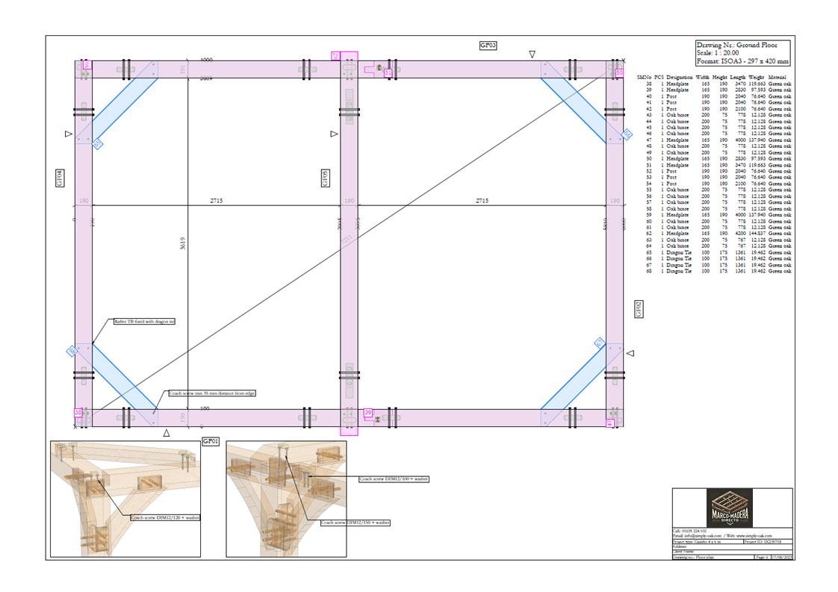Click the vertical 3619 dimension
838x592 pixels.
pos(183,243)
